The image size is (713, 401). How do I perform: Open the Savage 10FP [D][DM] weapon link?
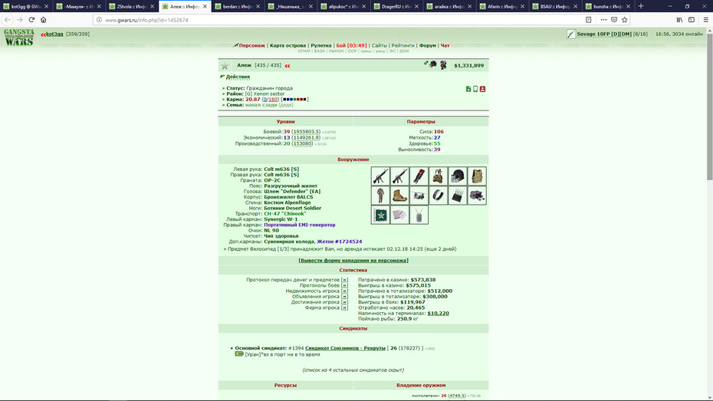pyautogui.click(x=604, y=34)
